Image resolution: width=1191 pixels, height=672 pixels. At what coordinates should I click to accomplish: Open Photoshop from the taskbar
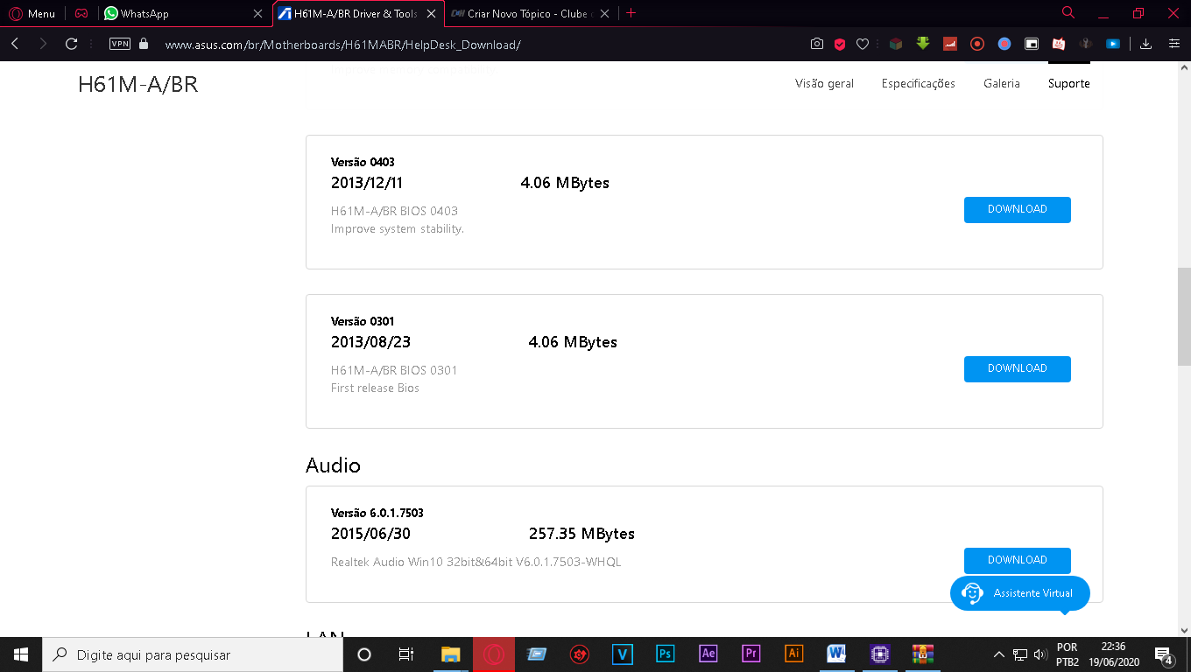(666, 654)
